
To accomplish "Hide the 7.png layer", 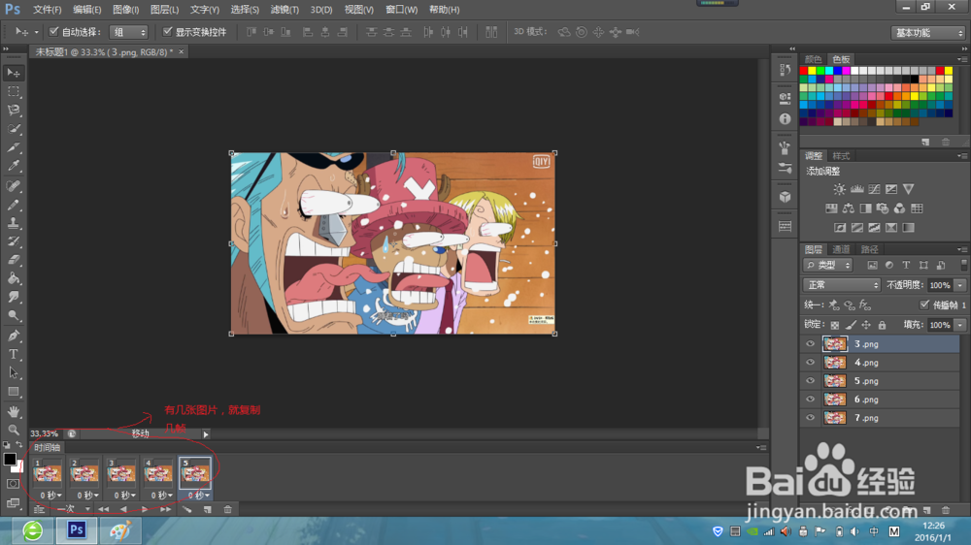I will (x=810, y=418).
